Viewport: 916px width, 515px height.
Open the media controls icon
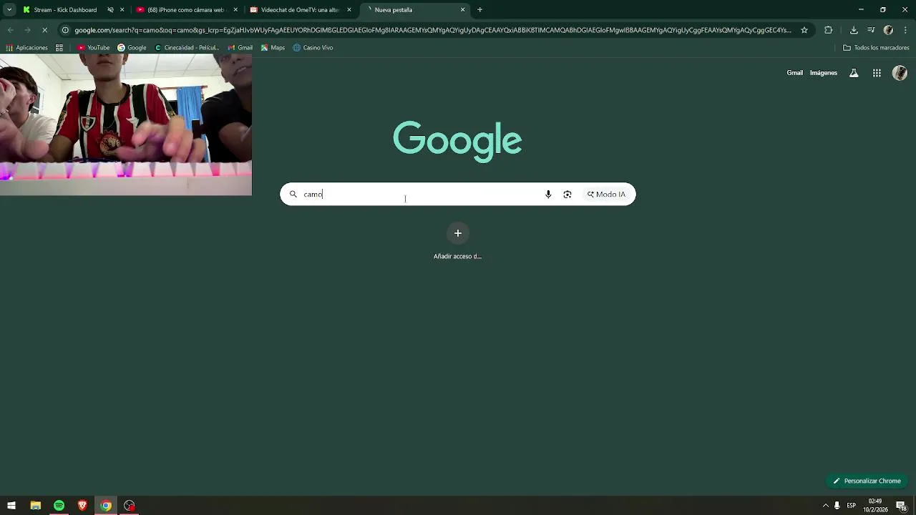[x=871, y=30]
